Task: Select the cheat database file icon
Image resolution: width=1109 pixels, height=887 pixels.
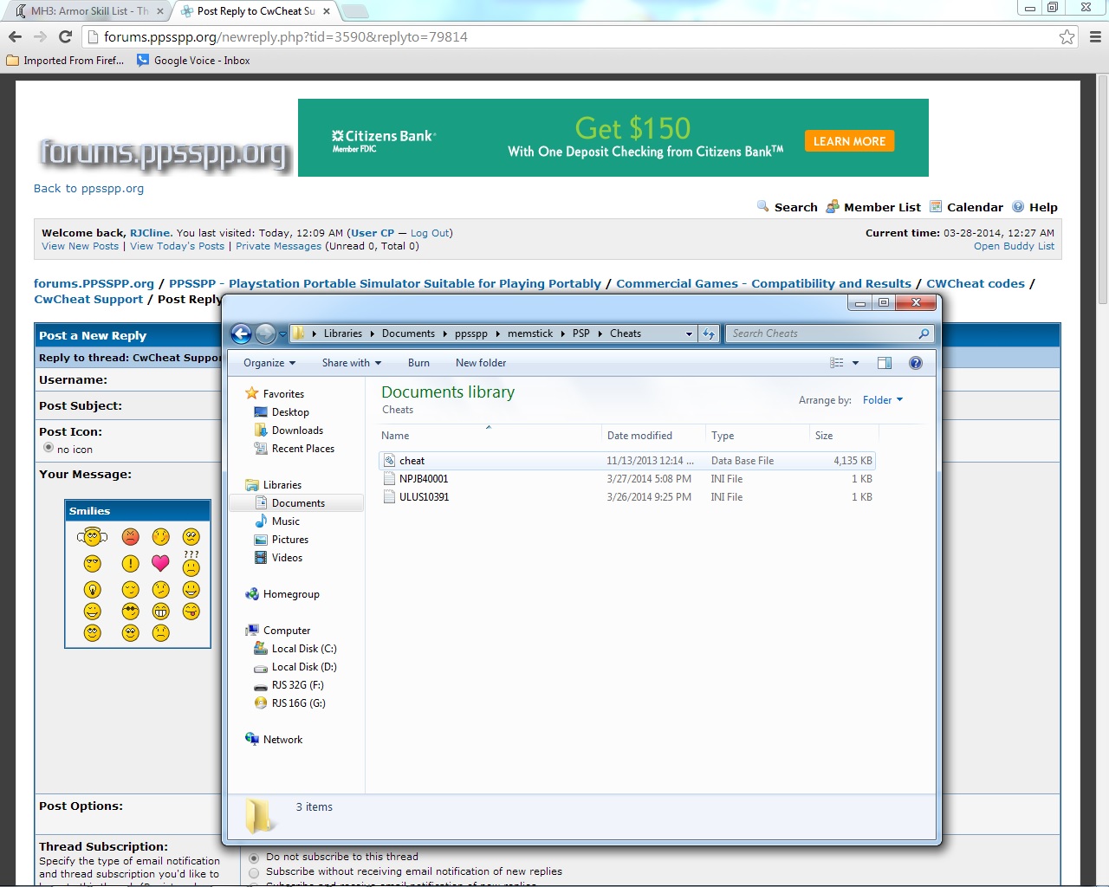Action: 390,461
